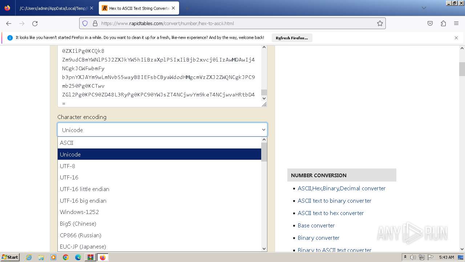Choose Big5 (Chinese) encoding option
Image resolution: width=465 pixels, height=262 pixels.
tap(159, 223)
